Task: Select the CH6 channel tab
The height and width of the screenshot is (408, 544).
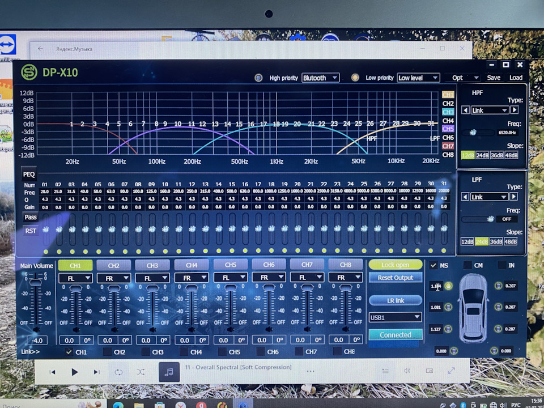Action: [x=269, y=265]
